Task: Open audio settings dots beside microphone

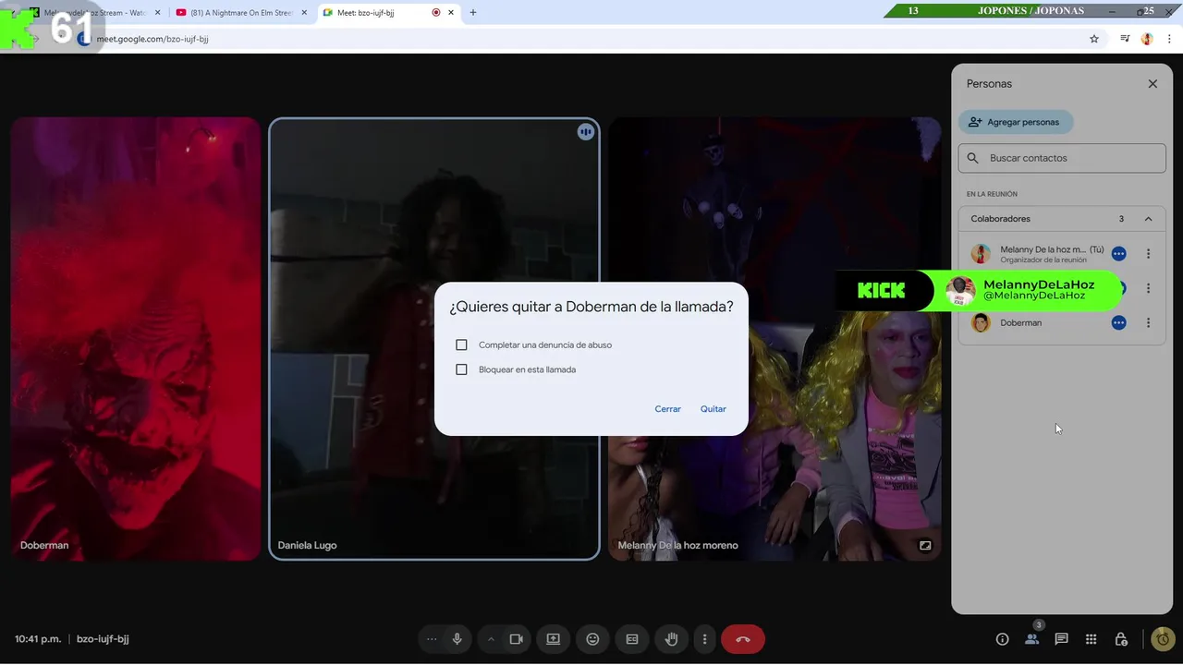Action: click(x=431, y=639)
